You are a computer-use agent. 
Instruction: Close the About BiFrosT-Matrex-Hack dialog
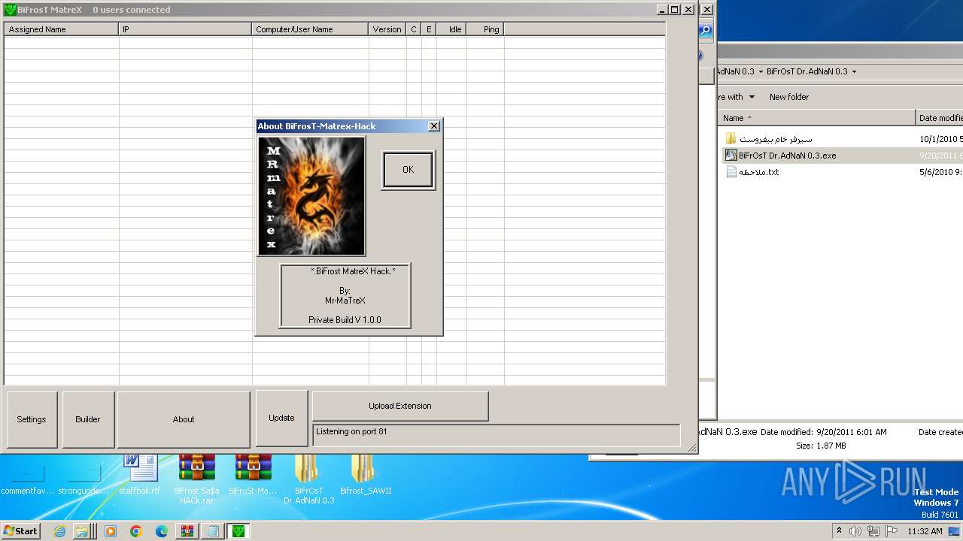tap(433, 126)
